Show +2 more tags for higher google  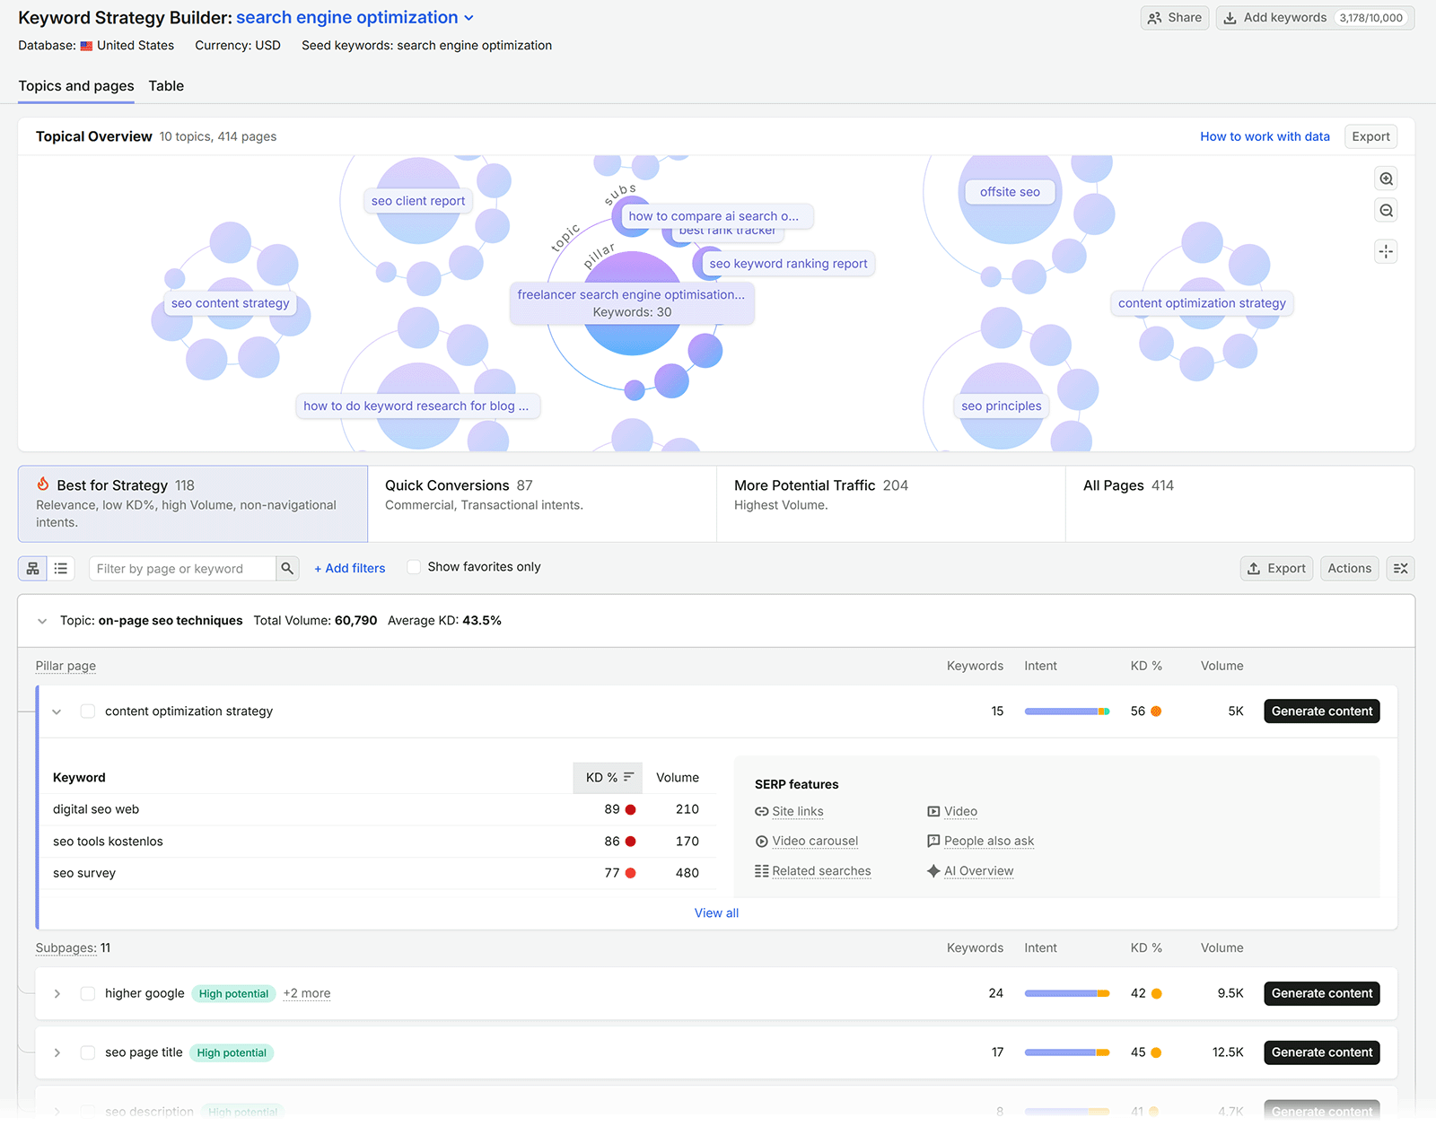307,994
